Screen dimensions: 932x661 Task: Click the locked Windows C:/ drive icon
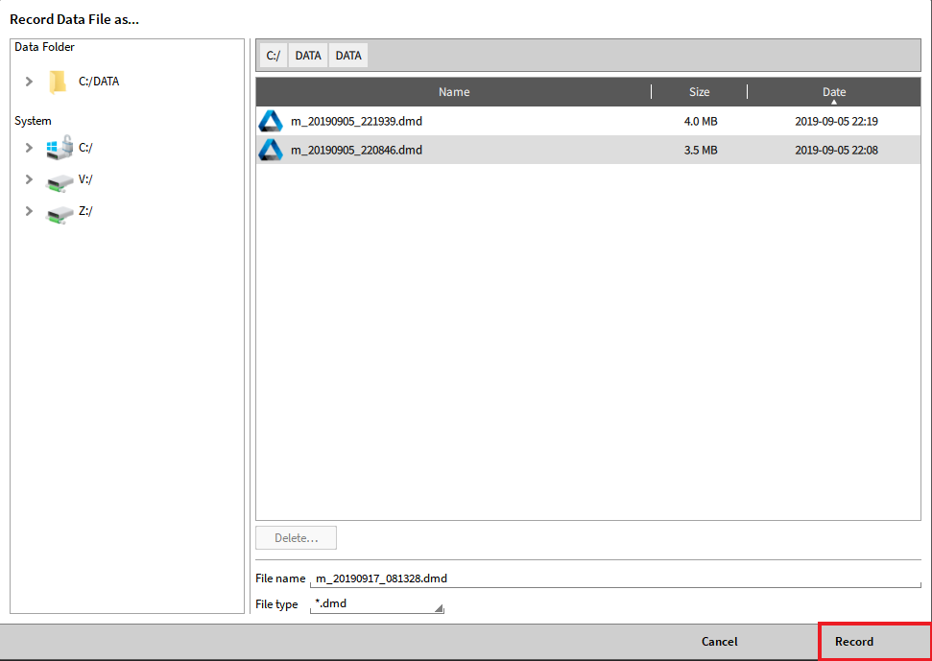[60, 148]
